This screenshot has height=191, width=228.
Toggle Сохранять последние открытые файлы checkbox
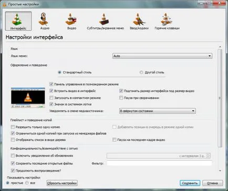(13, 163)
